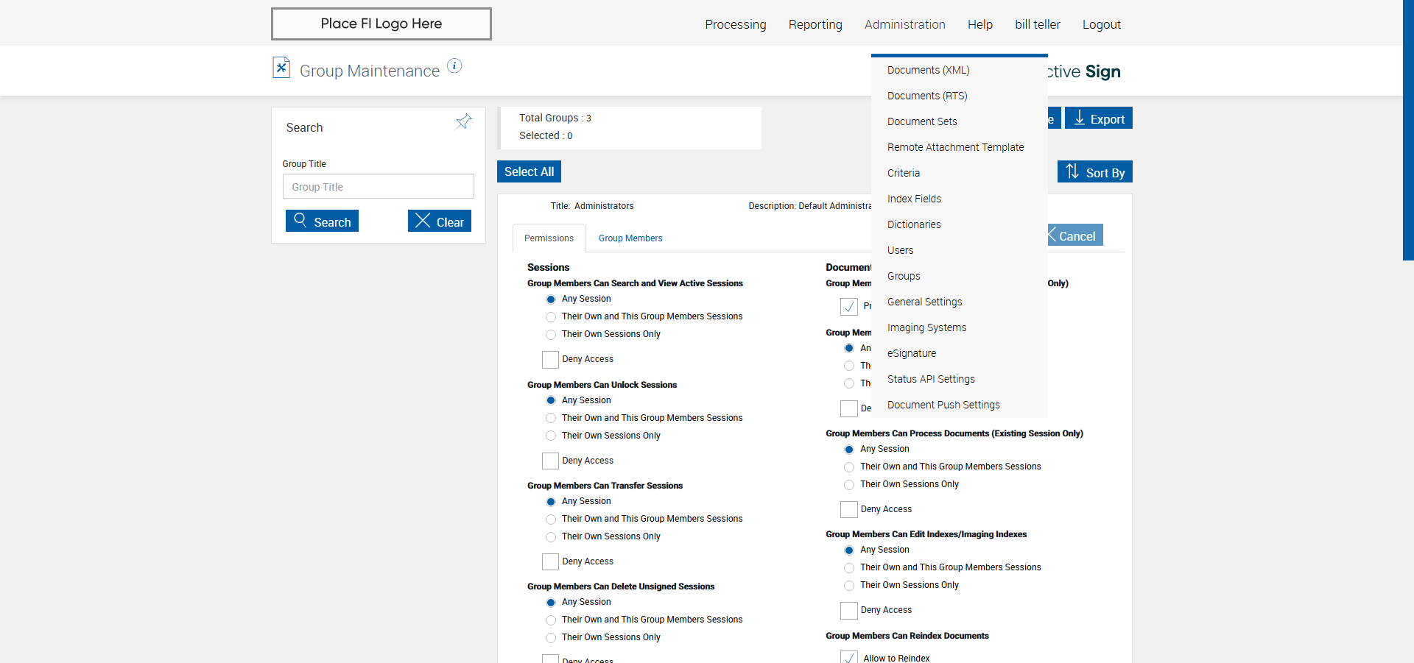The image size is (1414, 663).
Task: Expand the Processing menu
Action: tap(735, 24)
